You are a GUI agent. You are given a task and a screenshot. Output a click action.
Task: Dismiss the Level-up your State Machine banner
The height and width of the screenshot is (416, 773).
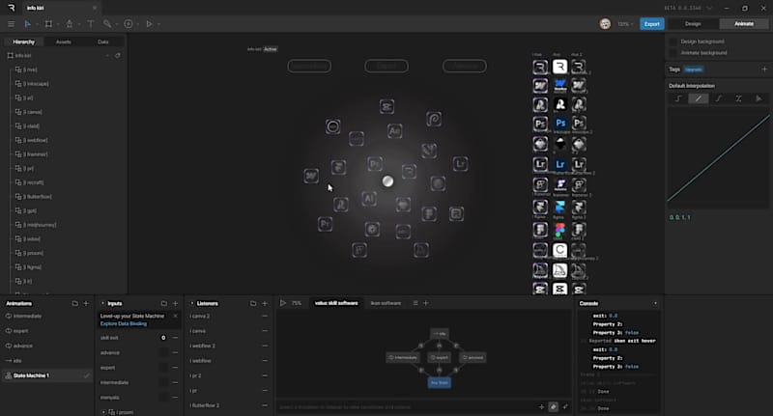[175, 316]
